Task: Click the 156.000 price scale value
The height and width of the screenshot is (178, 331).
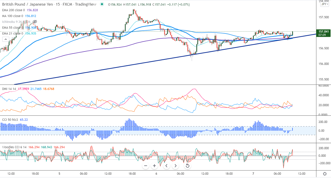Action: coord(324,64)
